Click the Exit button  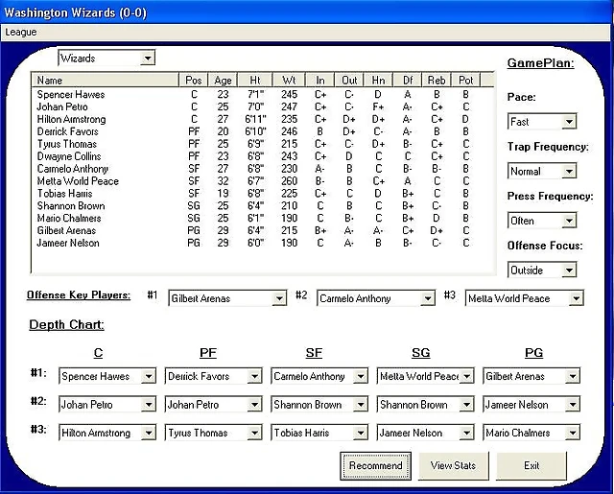(531, 466)
